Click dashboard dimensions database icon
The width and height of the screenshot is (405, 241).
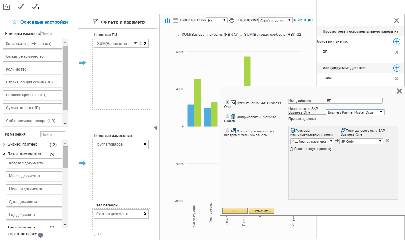[x=293, y=130]
